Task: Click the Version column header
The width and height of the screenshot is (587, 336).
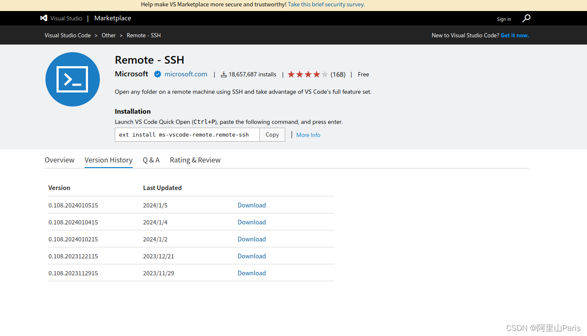Action: coord(59,188)
